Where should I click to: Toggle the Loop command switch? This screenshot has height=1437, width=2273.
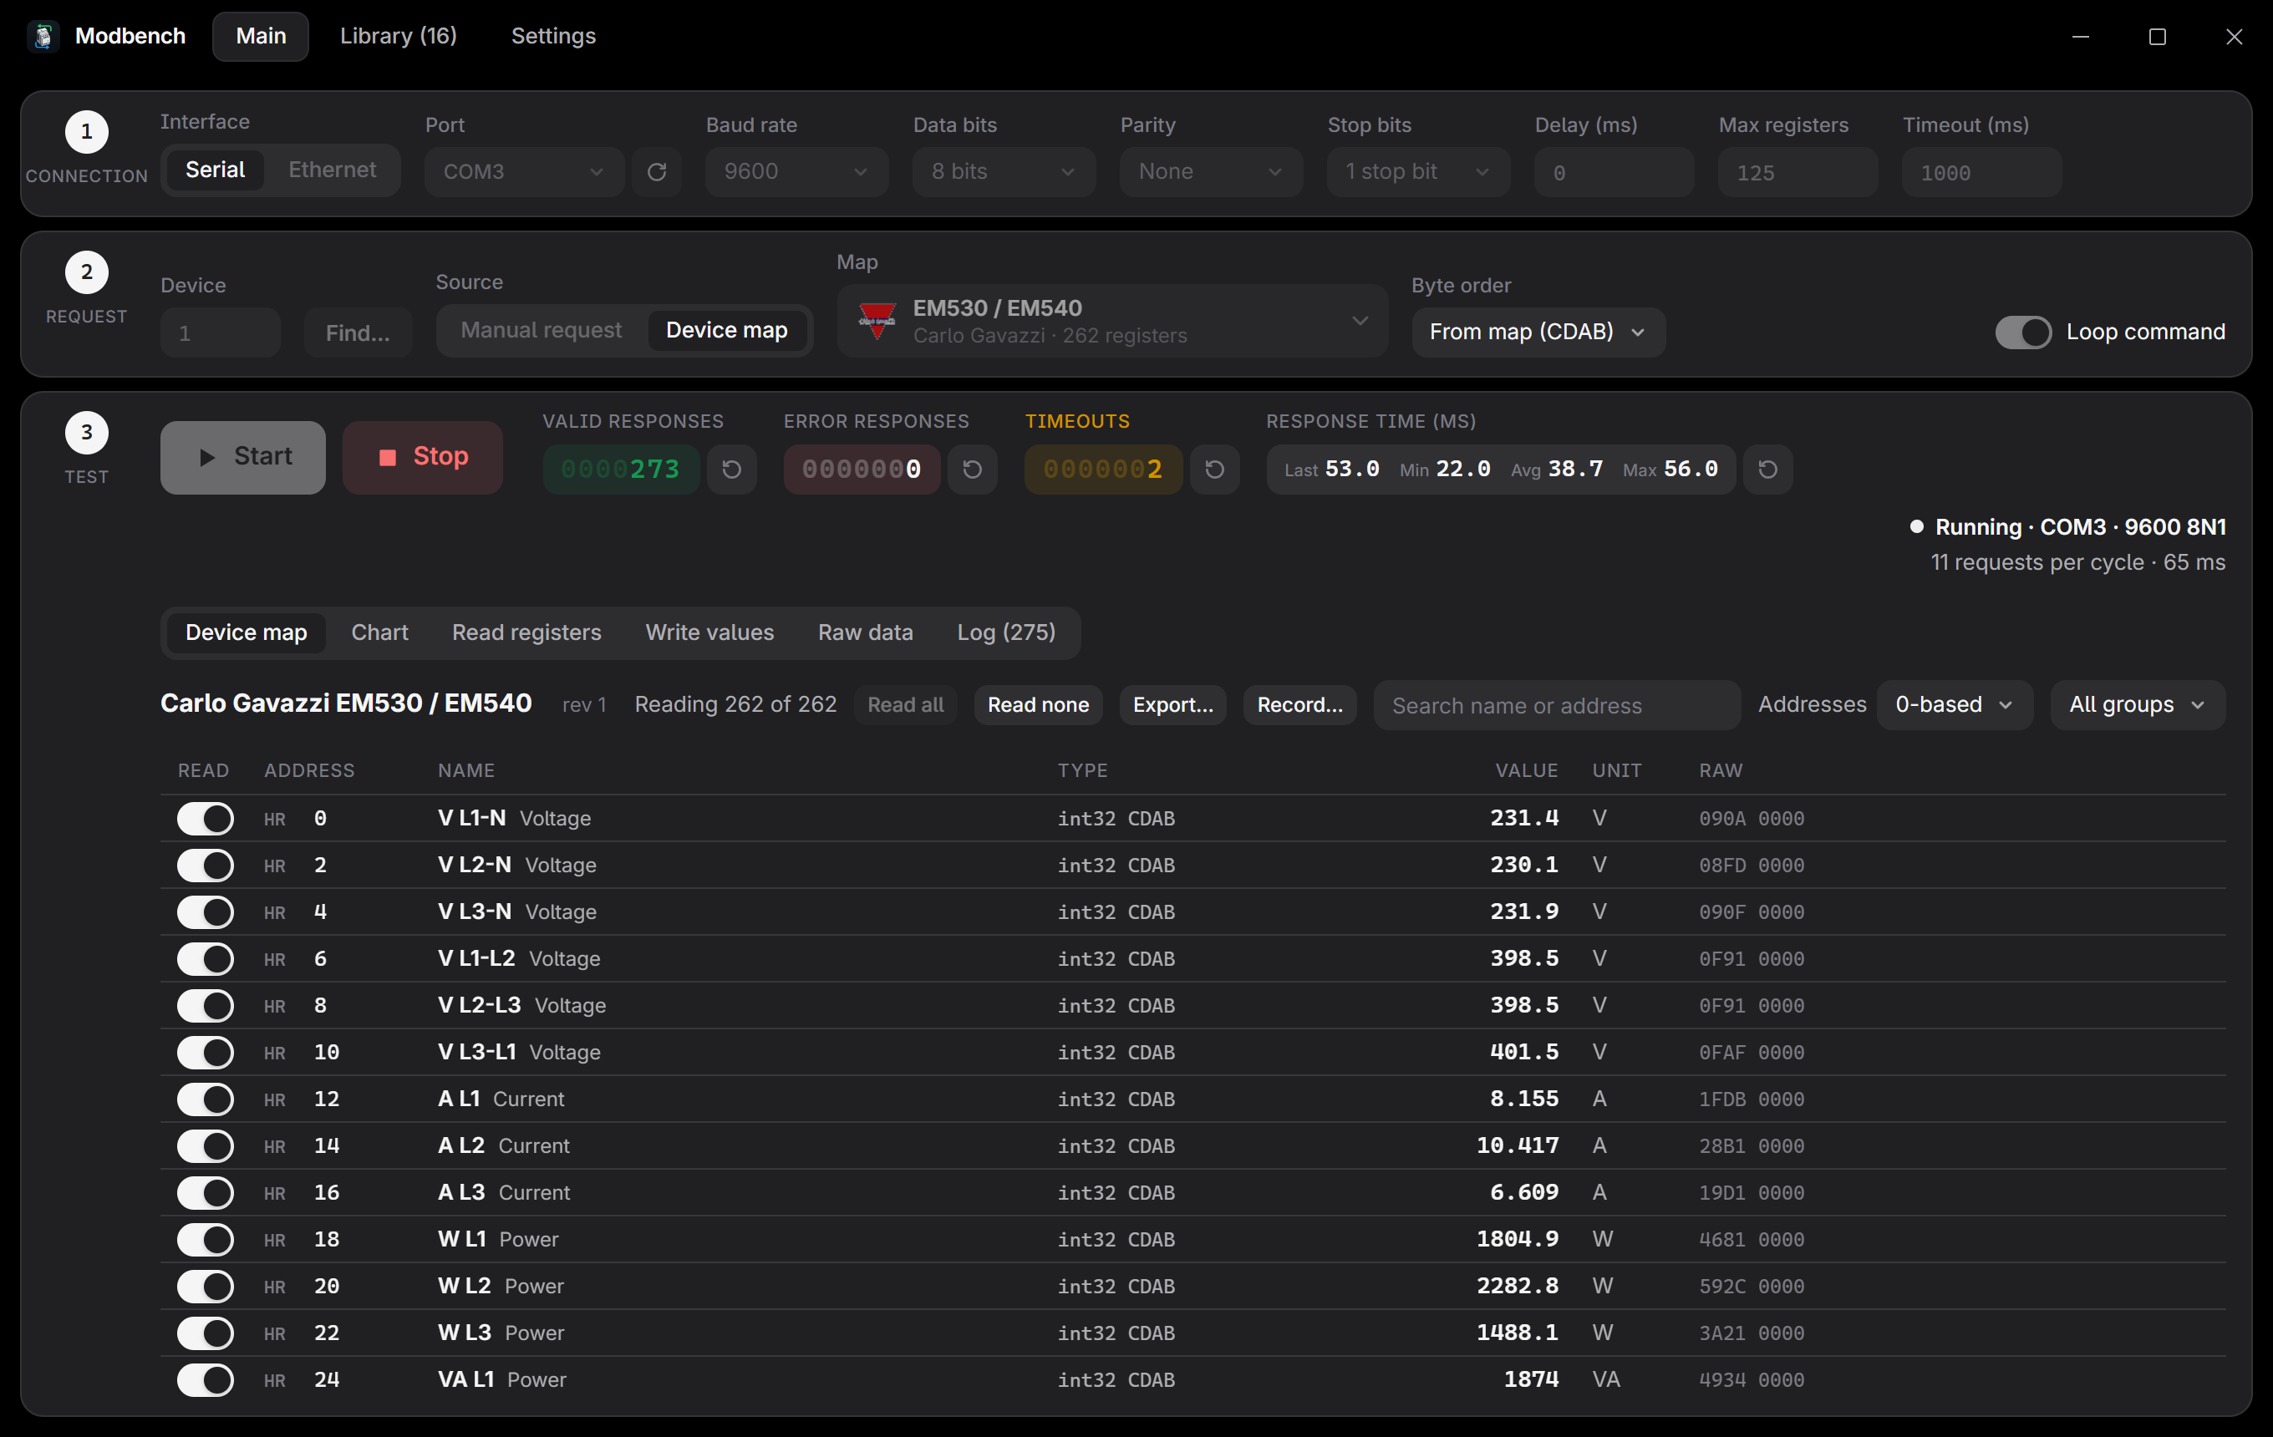pyautogui.click(x=2023, y=333)
